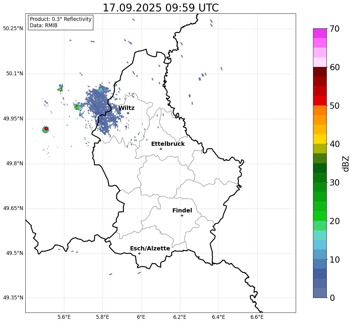The image size is (353, 323).
Task: Click the 20 value on the colorbar
Action: (335, 221)
